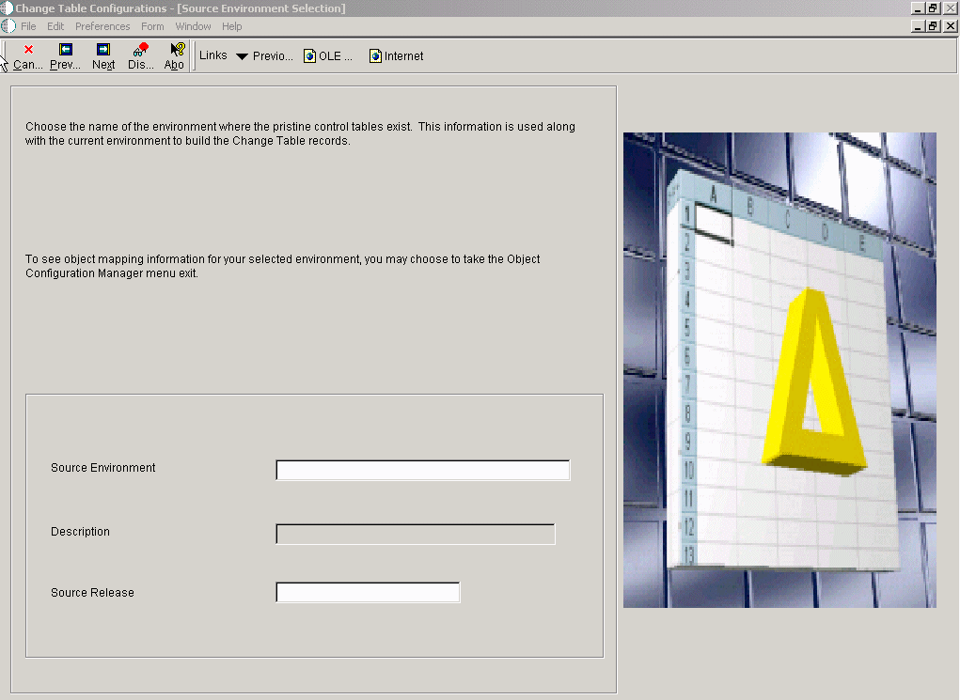Open the Help menu
This screenshot has height=700, width=960.
coord(231,26)
